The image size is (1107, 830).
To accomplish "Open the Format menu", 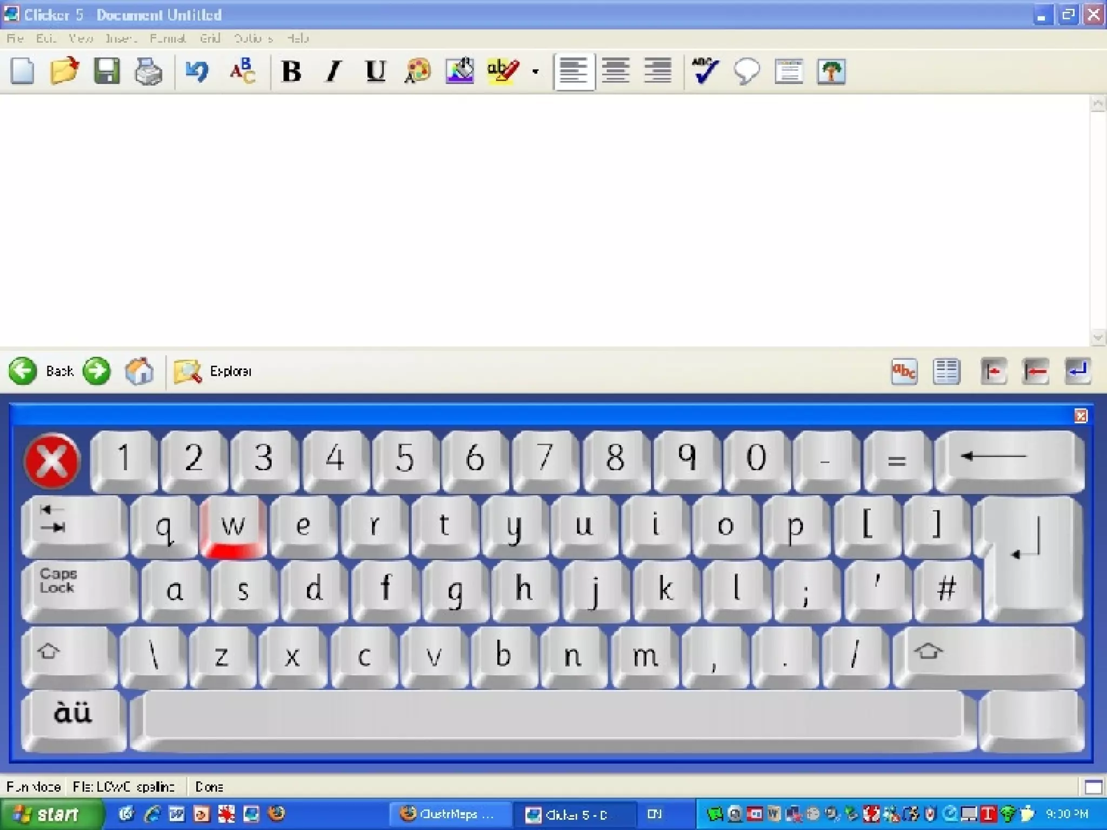I will 167,38.
